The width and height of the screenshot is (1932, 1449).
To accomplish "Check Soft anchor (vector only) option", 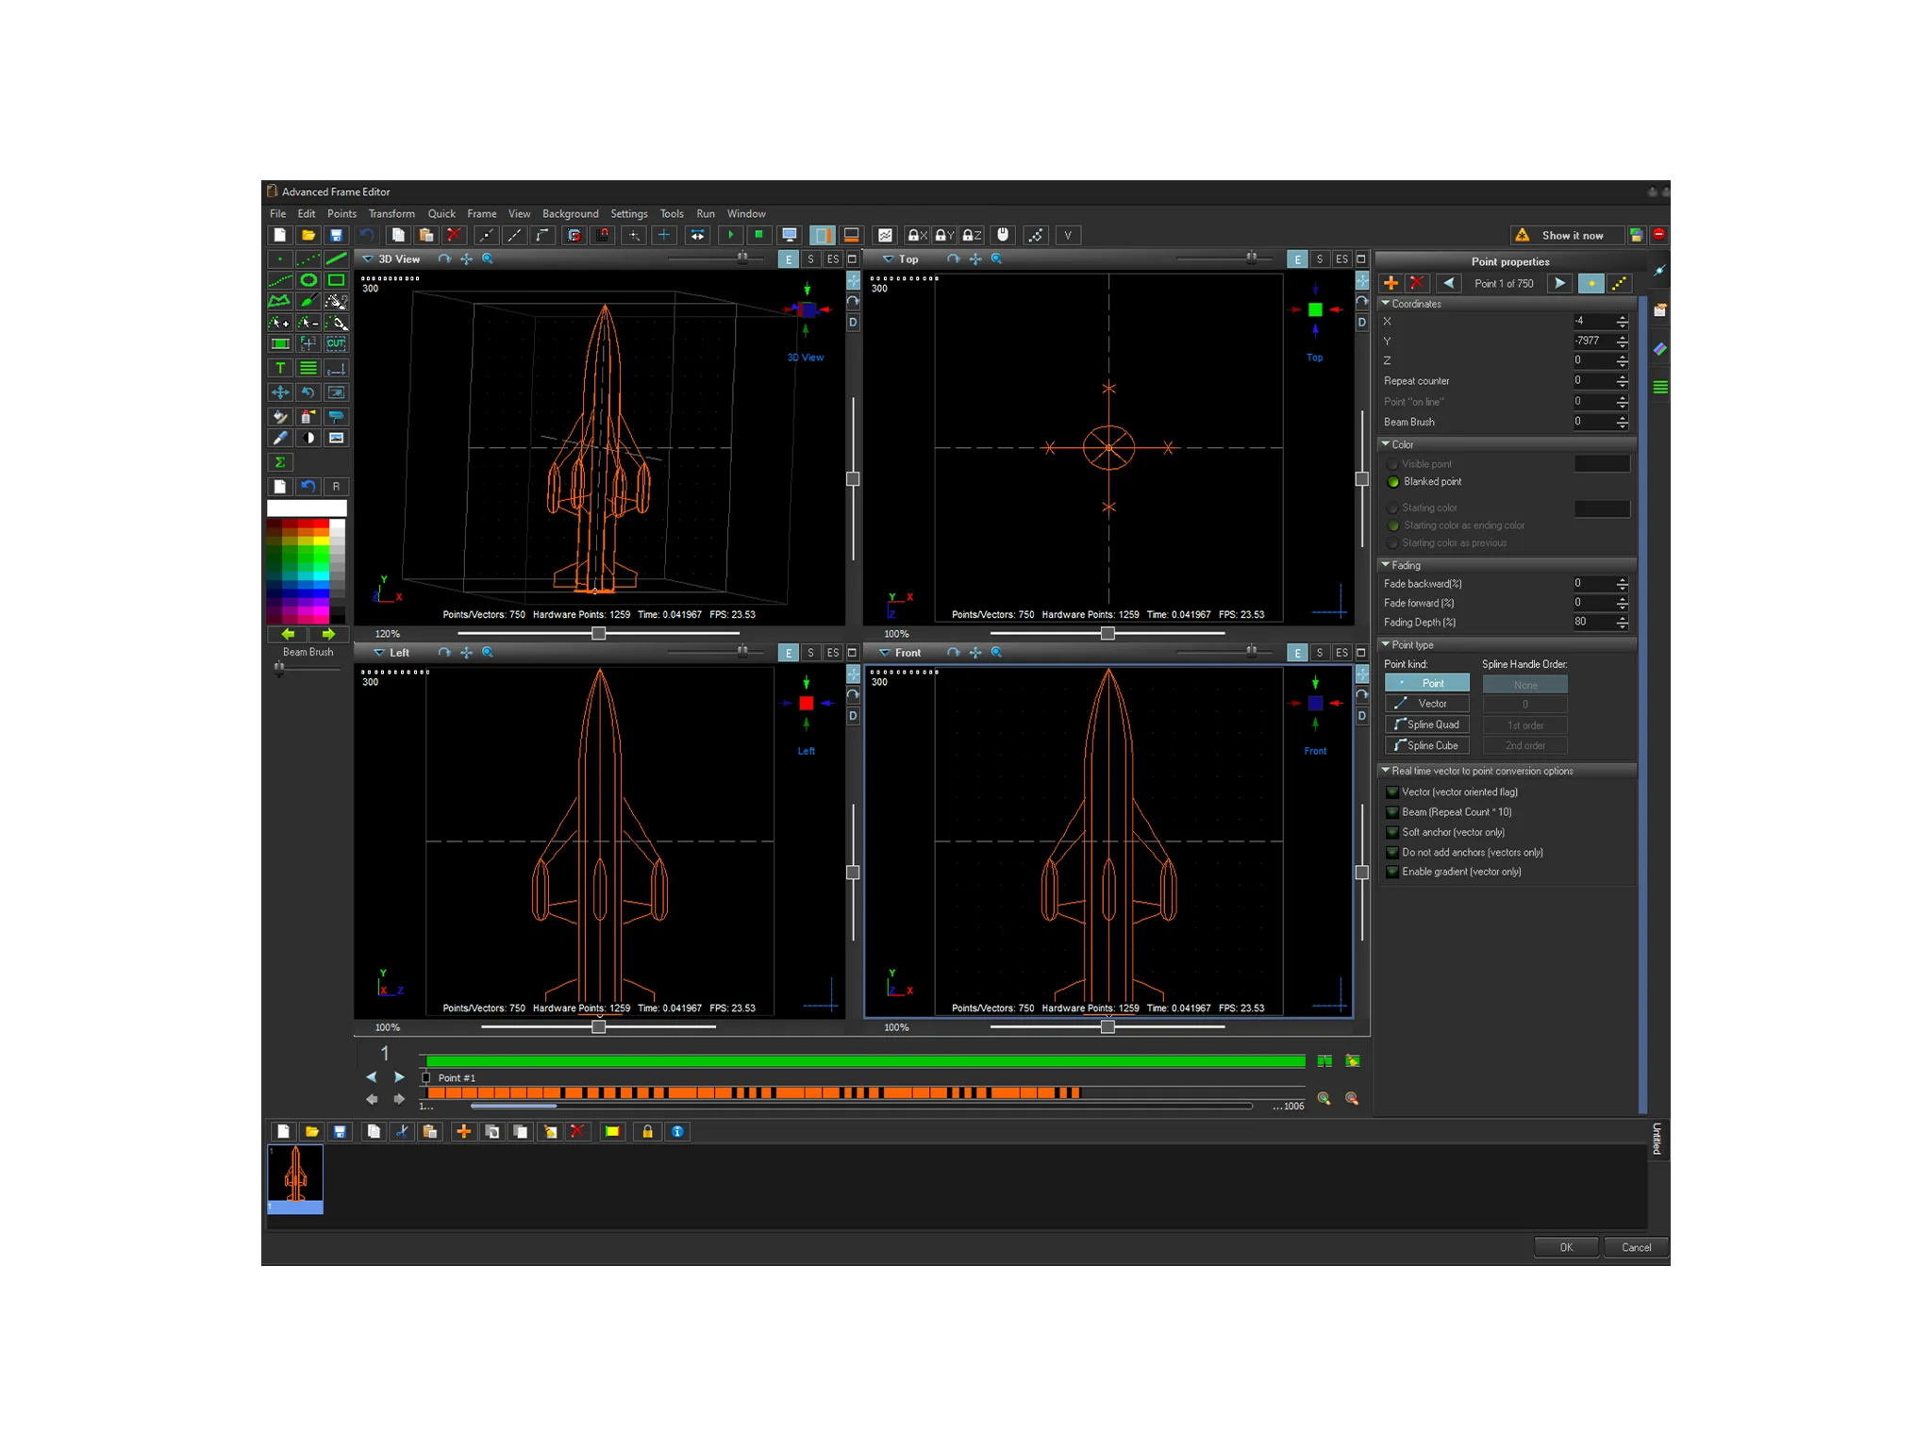I will [1391, 832].
